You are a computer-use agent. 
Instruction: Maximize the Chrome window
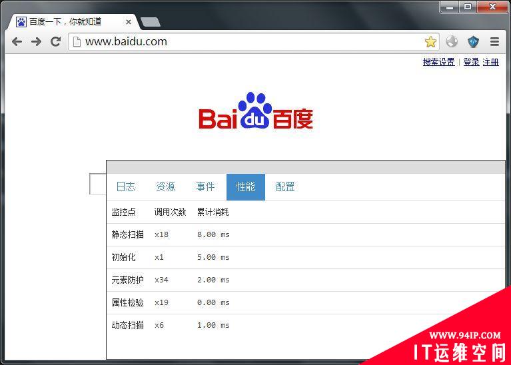[x=468, y=7]
